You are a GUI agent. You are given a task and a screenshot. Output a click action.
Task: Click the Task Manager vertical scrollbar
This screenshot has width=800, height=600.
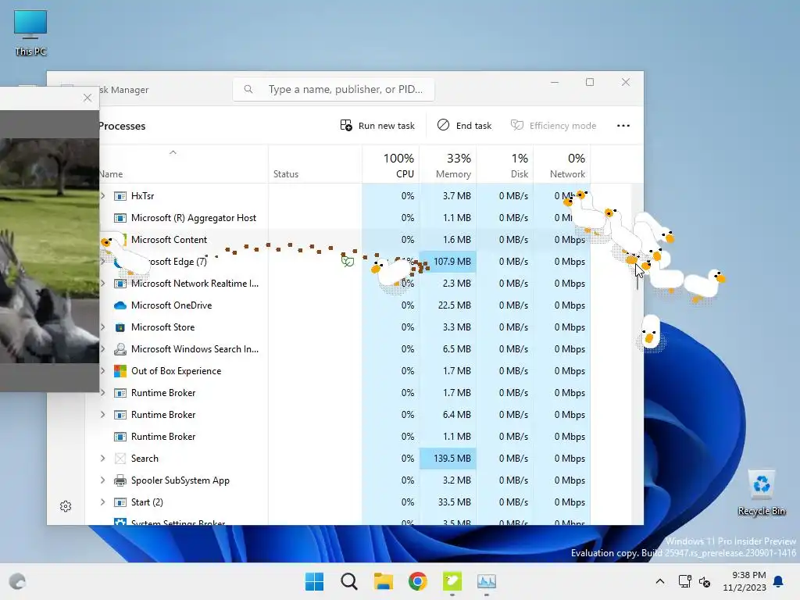point(637,276)
